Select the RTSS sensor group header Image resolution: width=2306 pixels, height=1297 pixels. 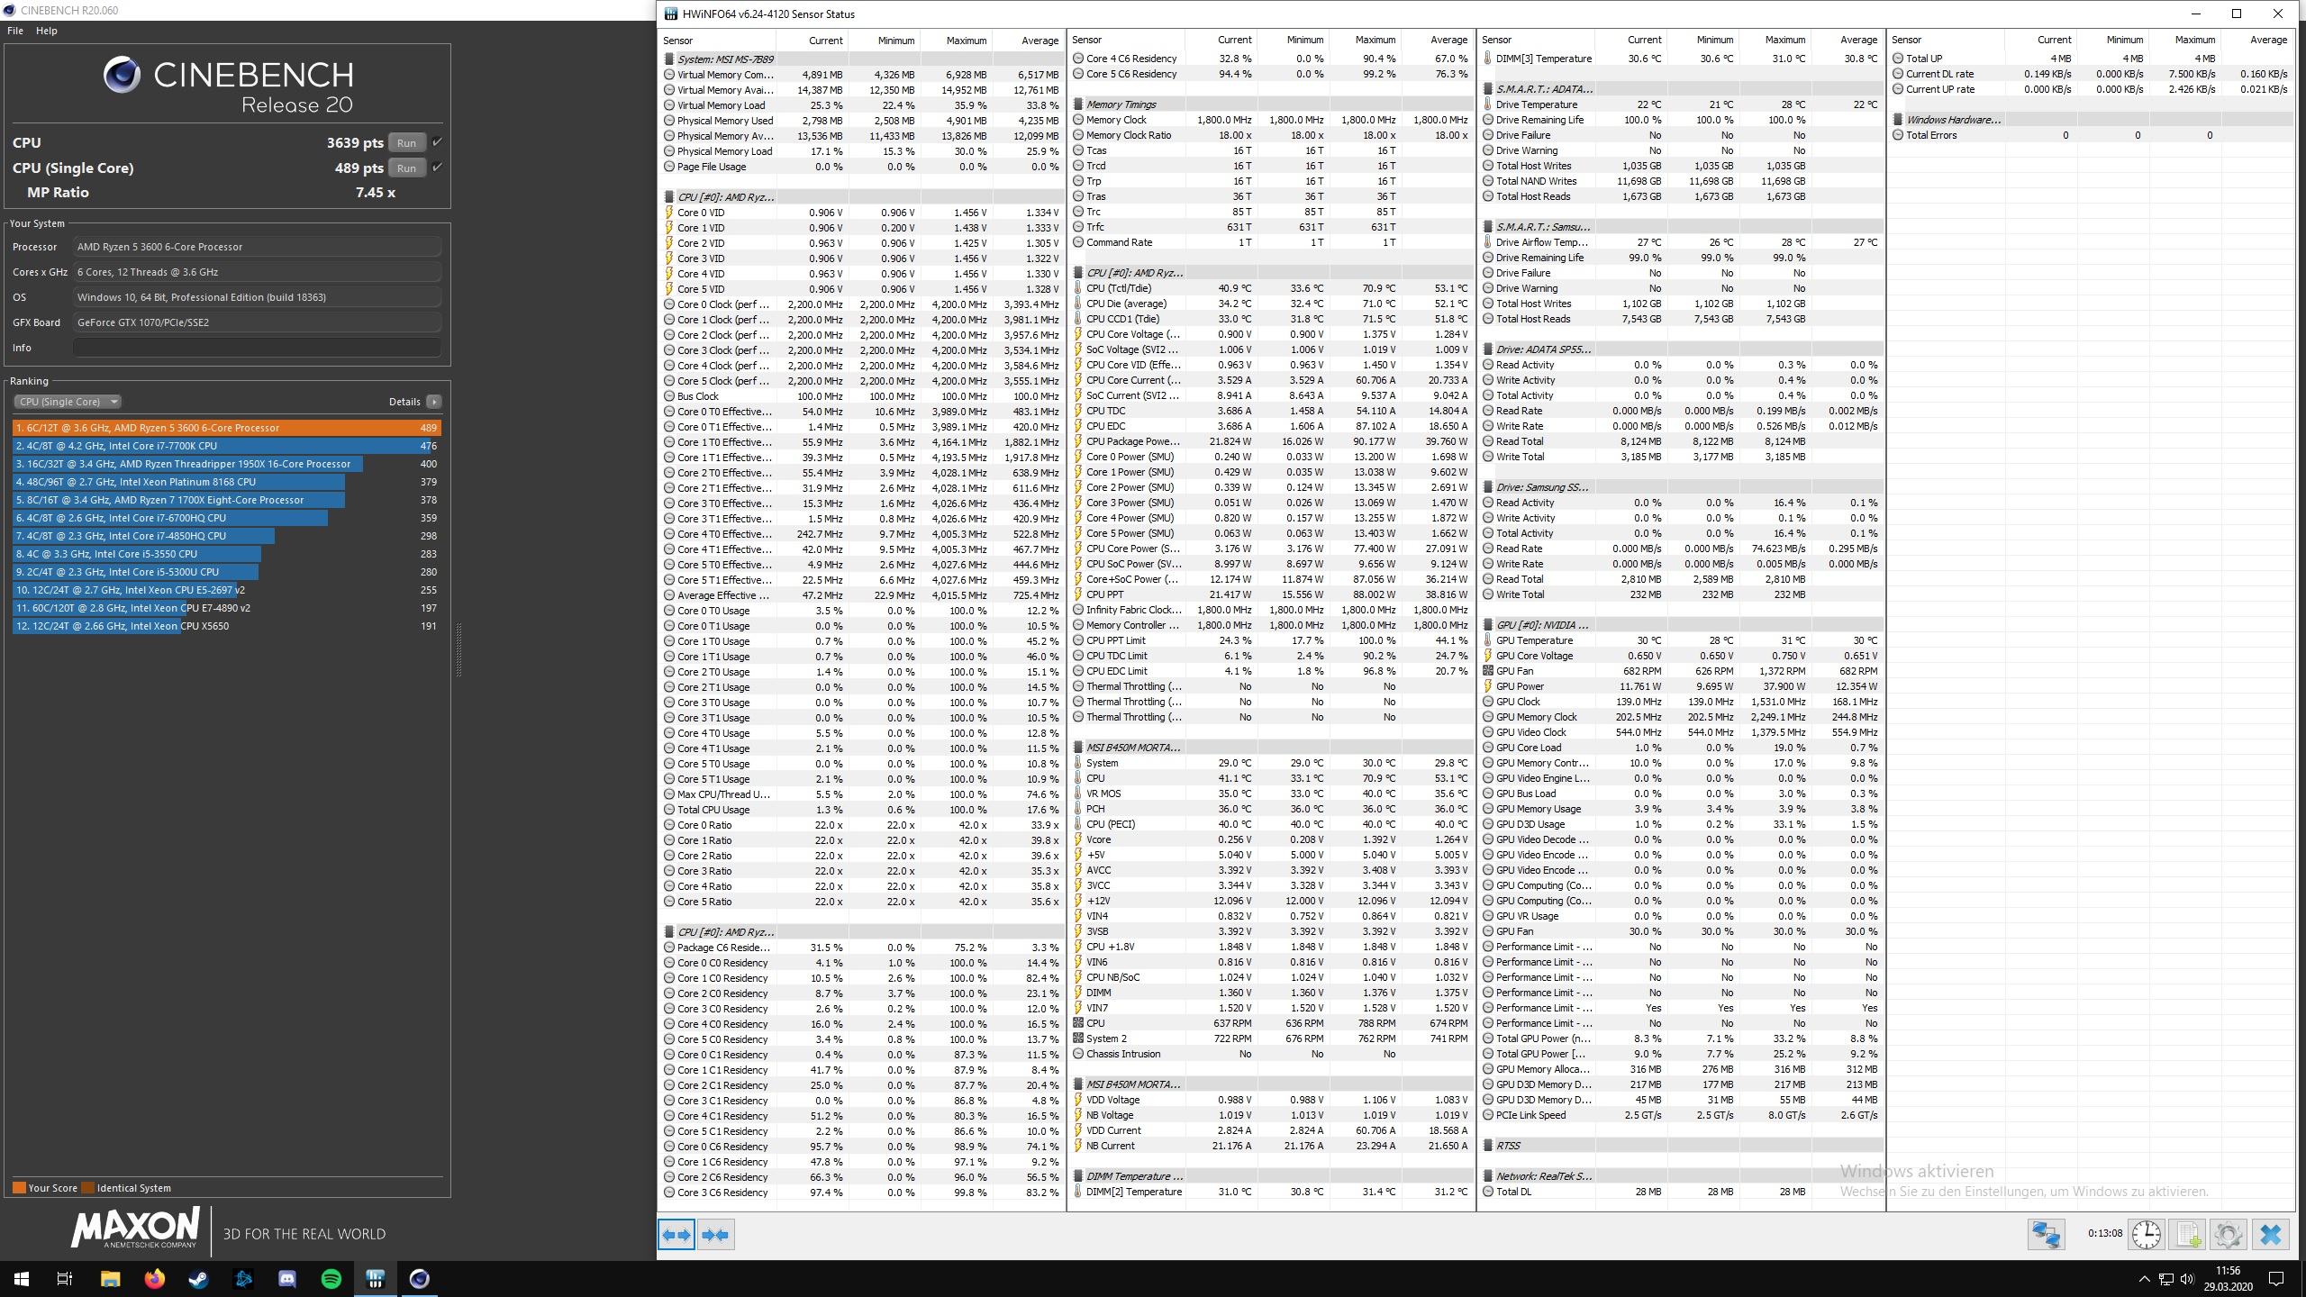1681,1146
